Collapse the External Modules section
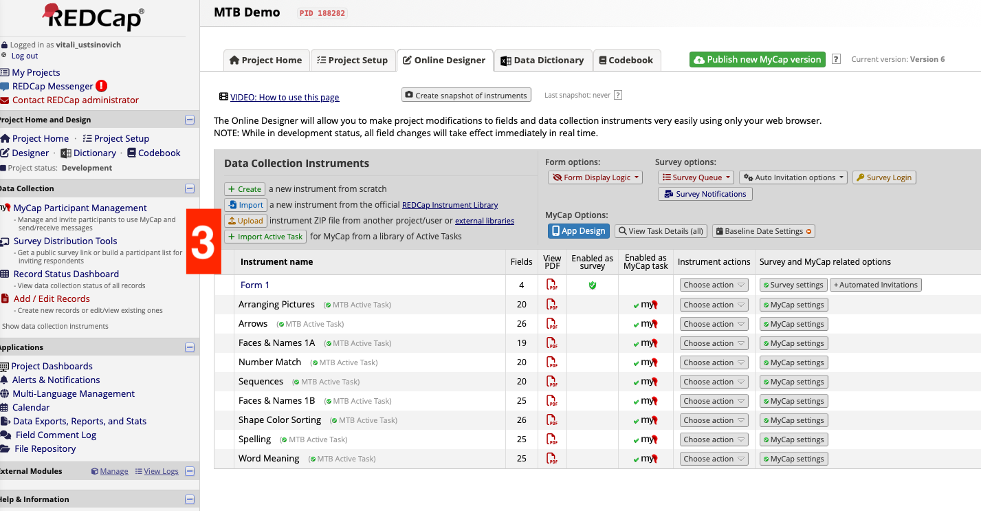Screen dimensions: 981x511 [x=190, y=471]
